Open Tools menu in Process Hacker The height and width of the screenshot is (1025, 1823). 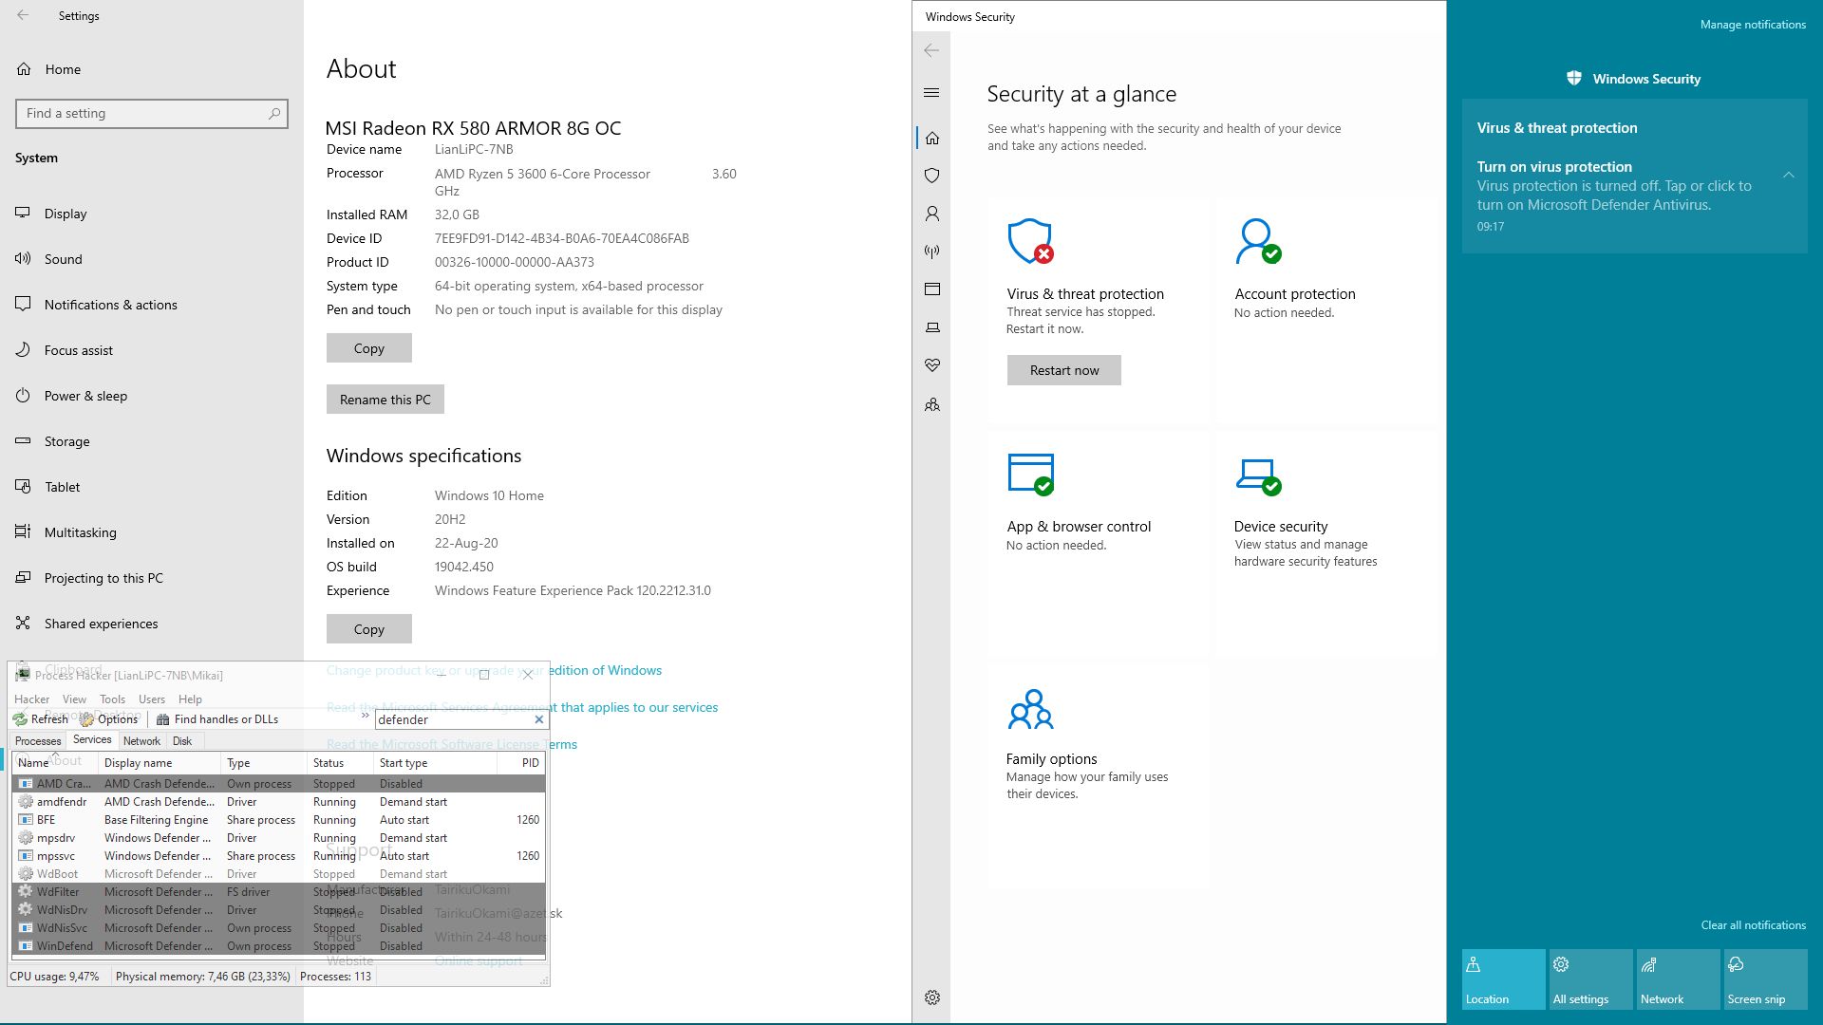point(112,699)
